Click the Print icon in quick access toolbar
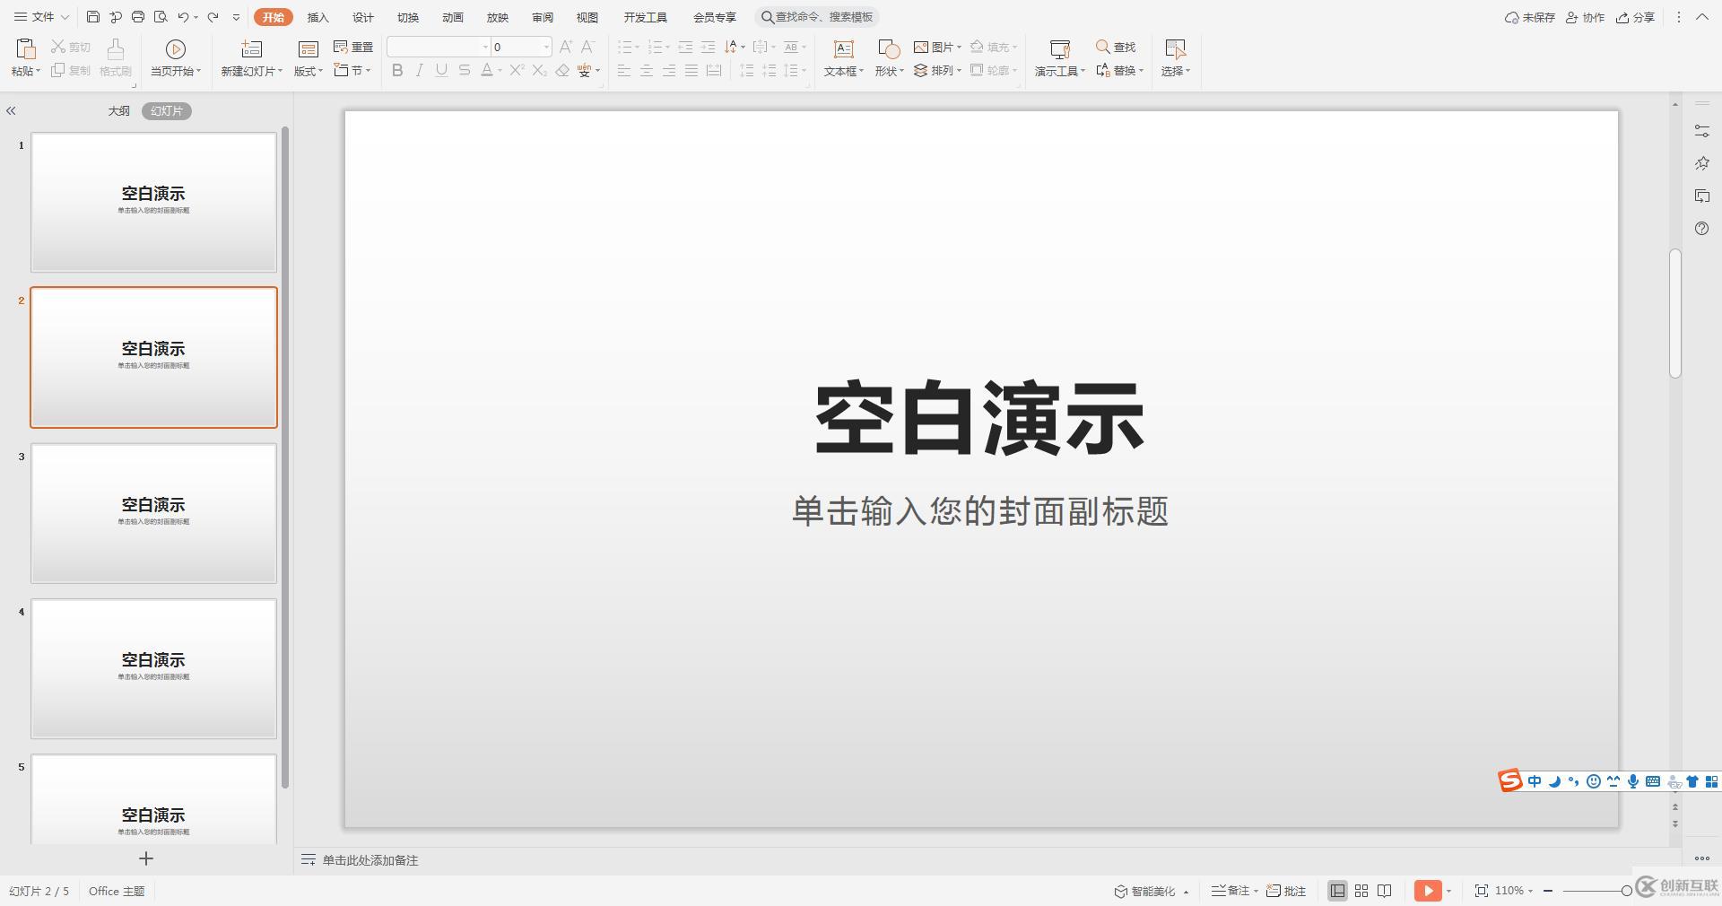The height and width of the screenshot is (906, 1722). click(138, 17)
